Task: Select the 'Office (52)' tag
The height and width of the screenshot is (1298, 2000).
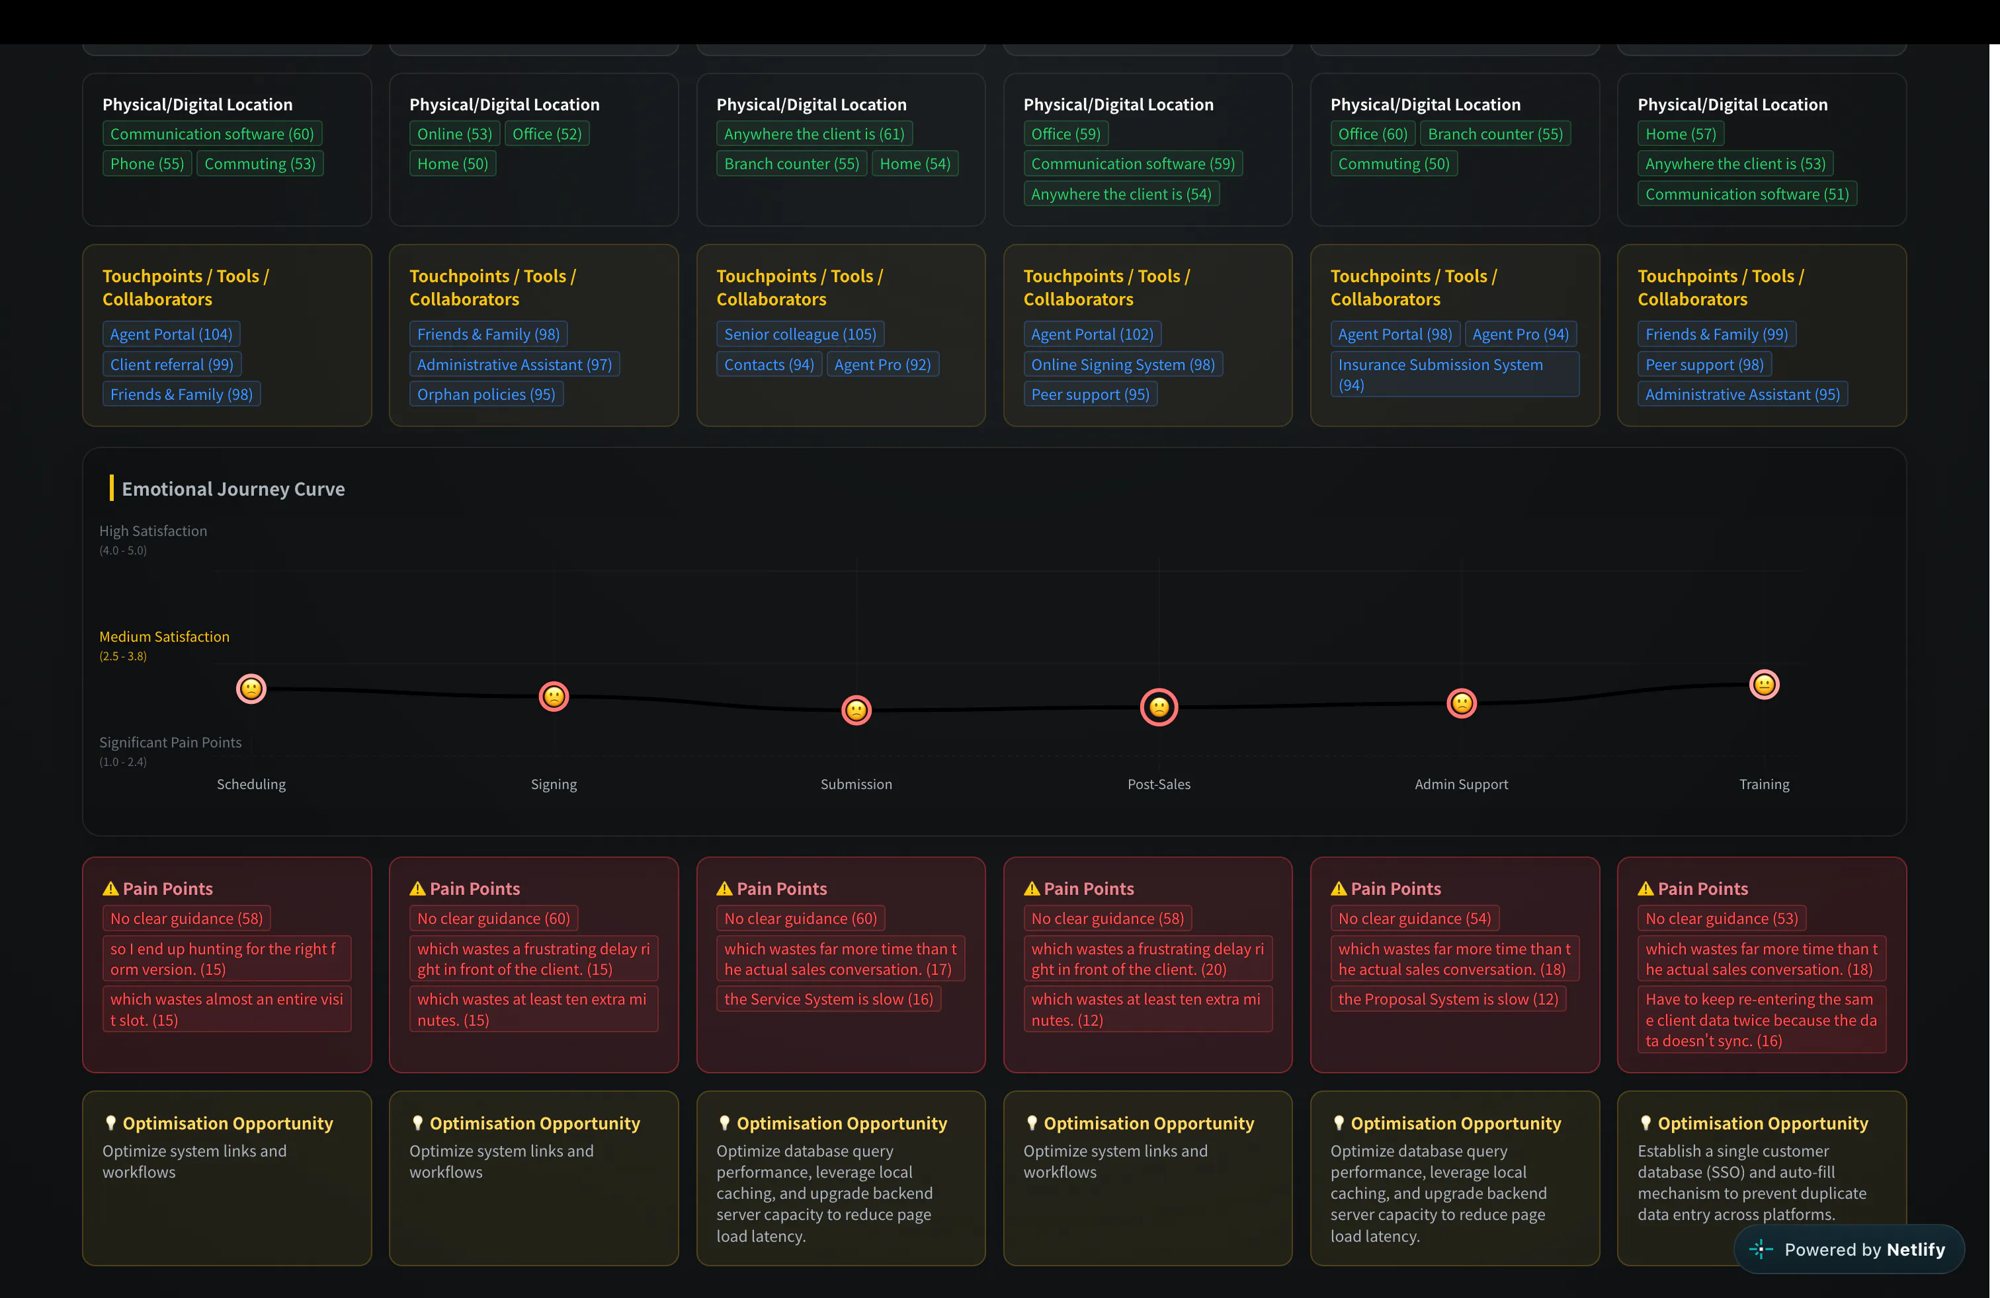Action: (547, 134)
